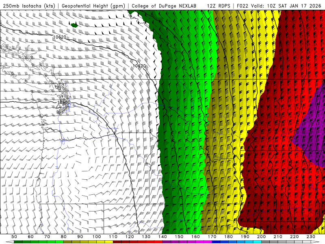
Task: Click 'Valid: 10Z SAT JAN 17 2026' text
Action: (x=286, y=6)
